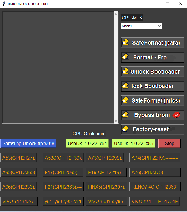Choose the A73(CPH 2099) model button
The height and width of the screenshot is (212, 187).
[x=105, y=158]
